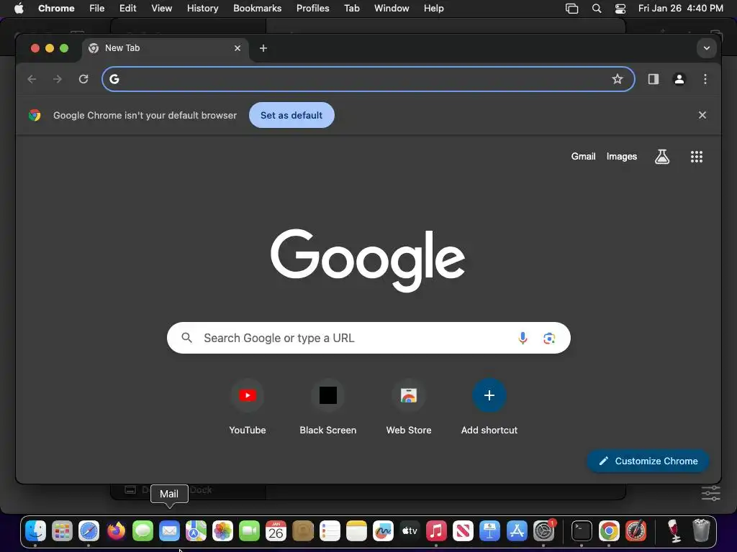737x552 pixels.
Task: Open the Gmail link
Action: tap(583, 156)
